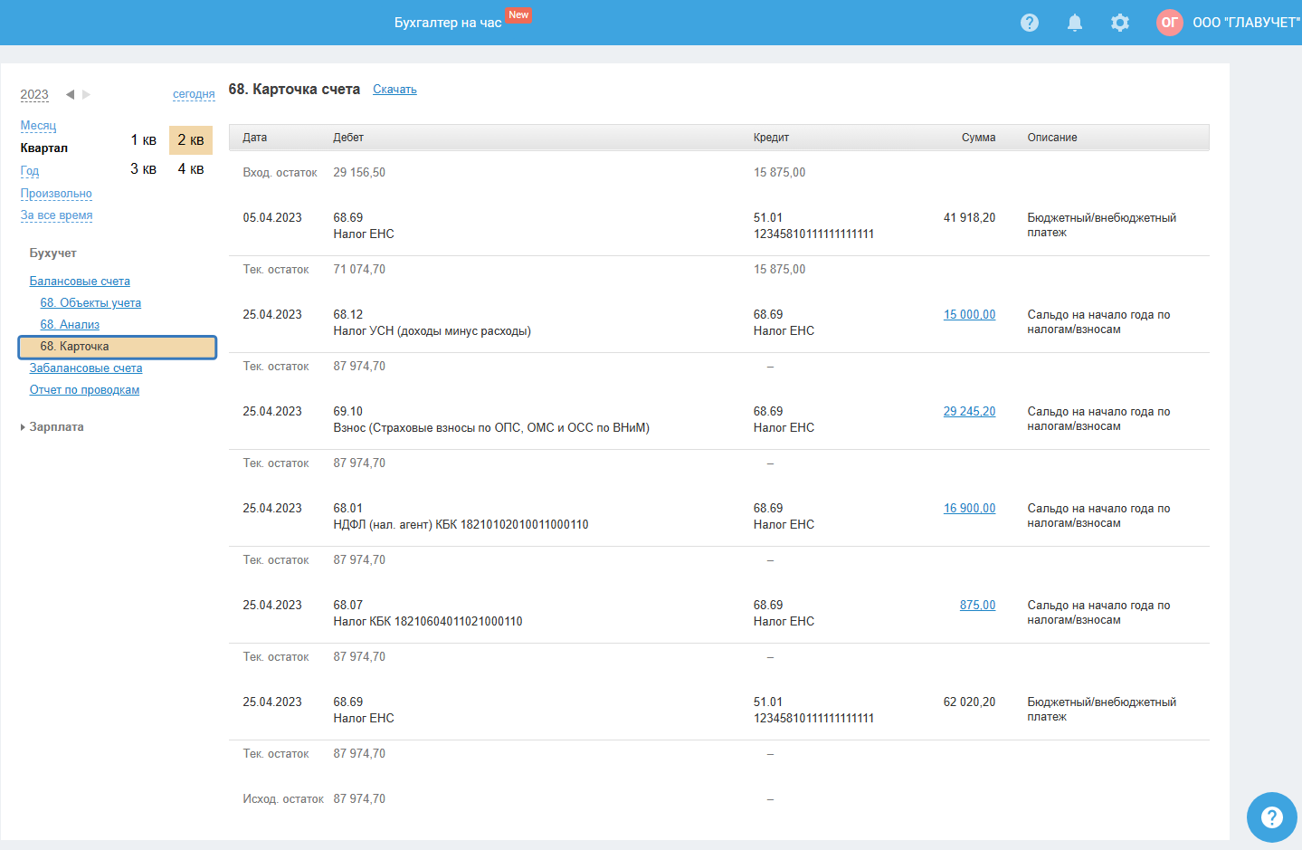1302x850 pixels.
Task: Click ООО "ГЛАВУЧЕТ" company name
Action: coord(1246,23)
